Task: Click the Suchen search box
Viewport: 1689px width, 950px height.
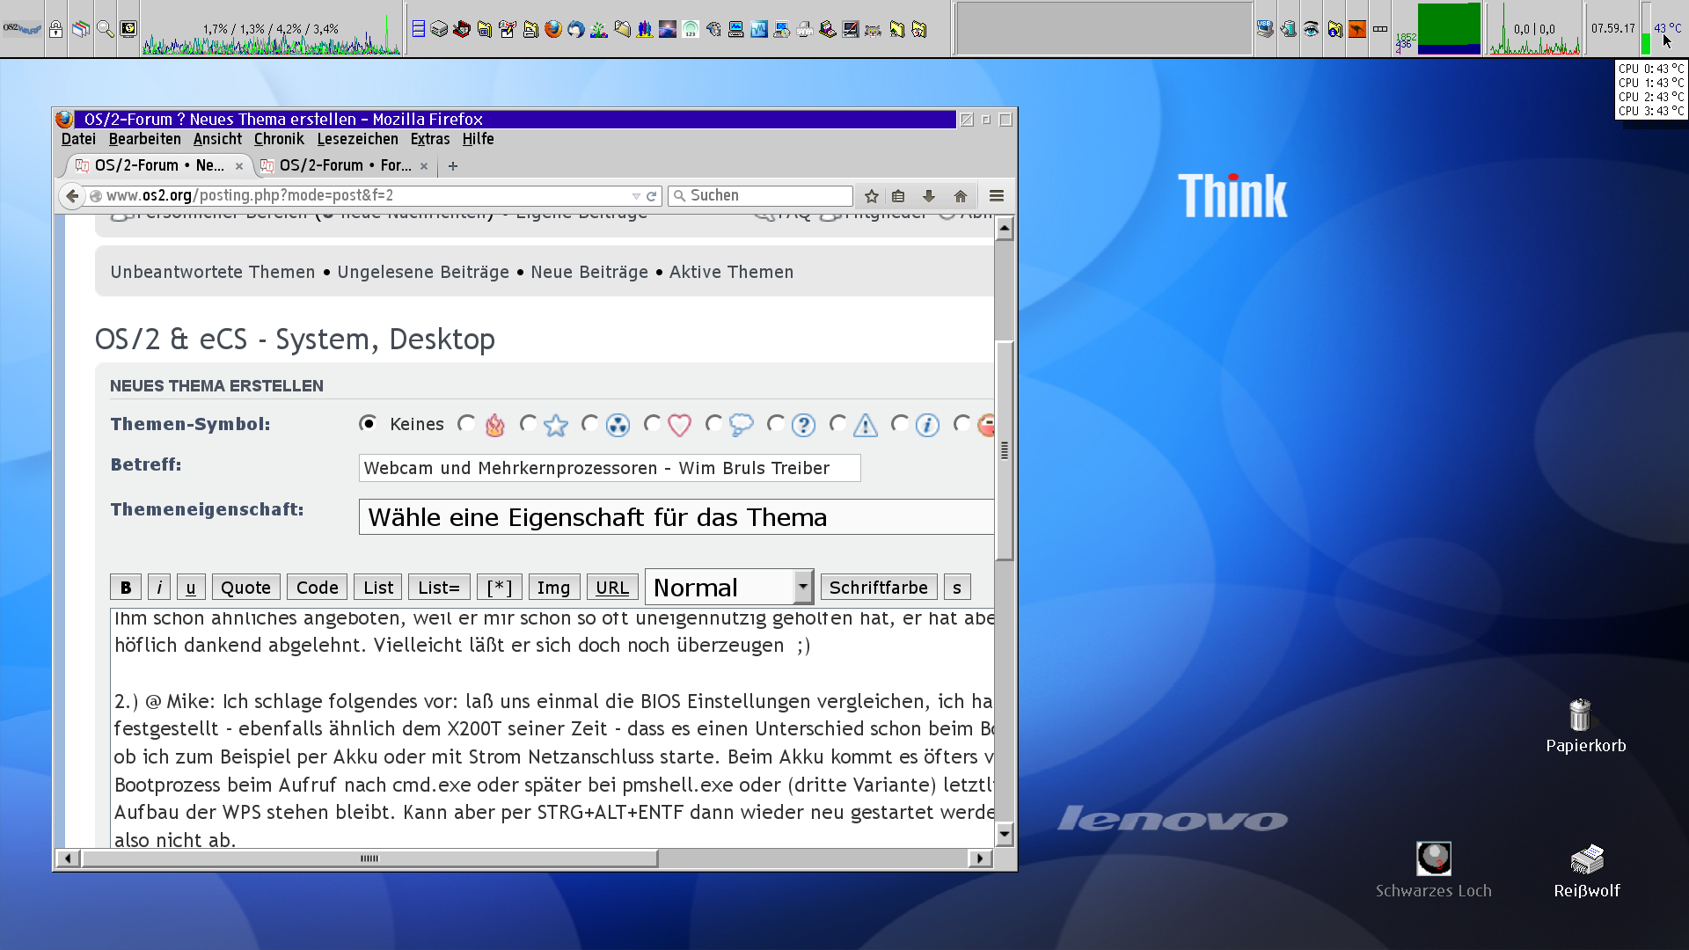Action: click(761, 195)
